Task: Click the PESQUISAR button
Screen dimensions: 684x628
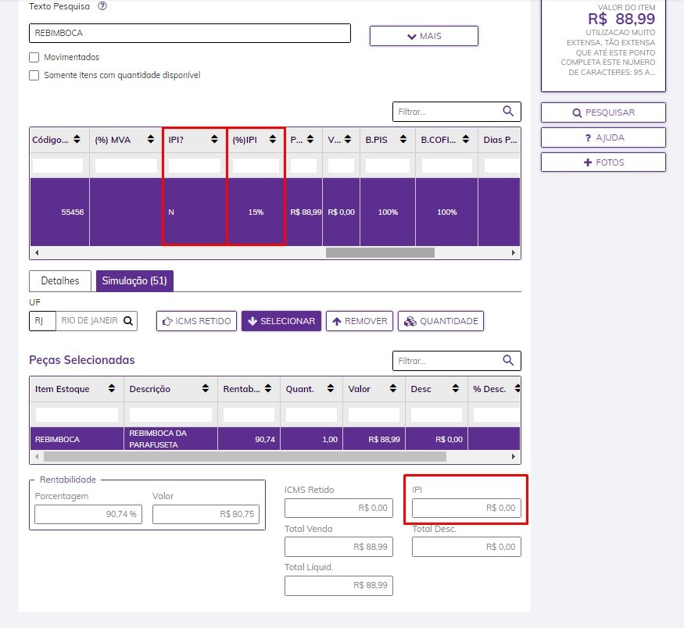Action: (603, 112)
